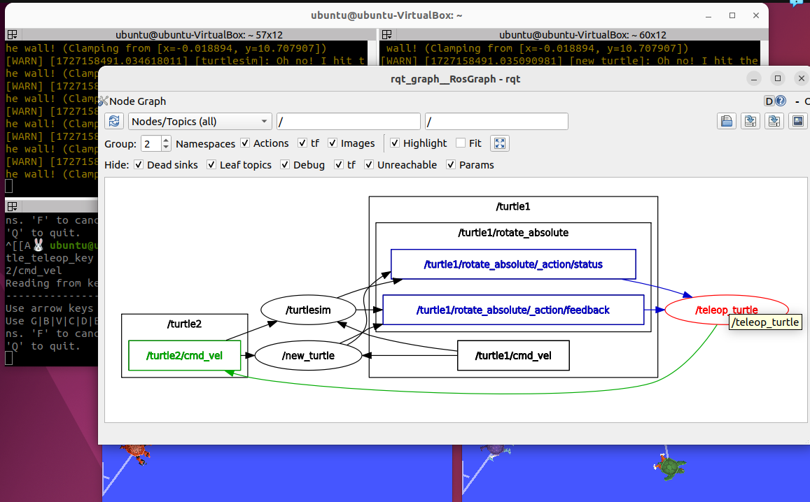Toggle the tf grouping checkbox beside Actions
The width and height of the screenshot is (810, 502).
click(x=302, y=143)
